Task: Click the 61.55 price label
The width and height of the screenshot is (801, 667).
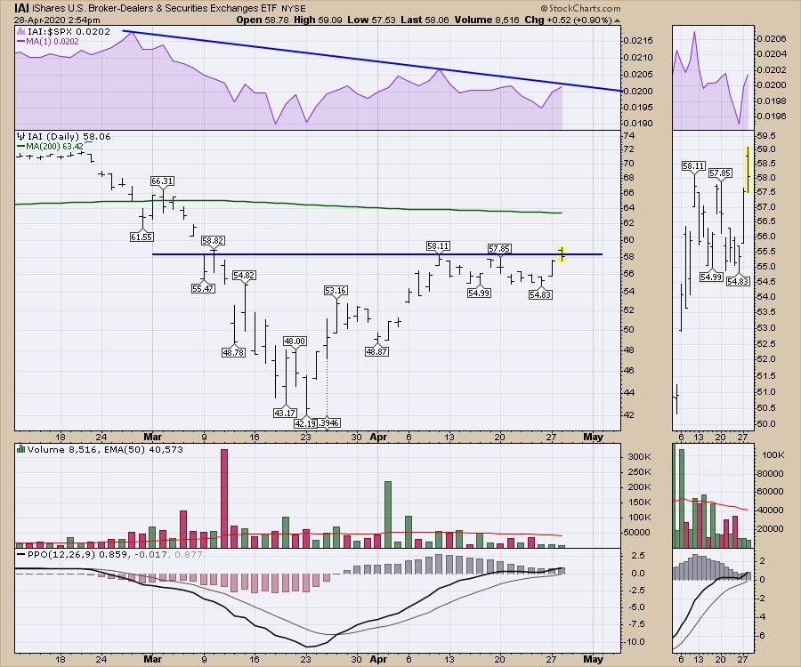Action: (x=142, y=237)
